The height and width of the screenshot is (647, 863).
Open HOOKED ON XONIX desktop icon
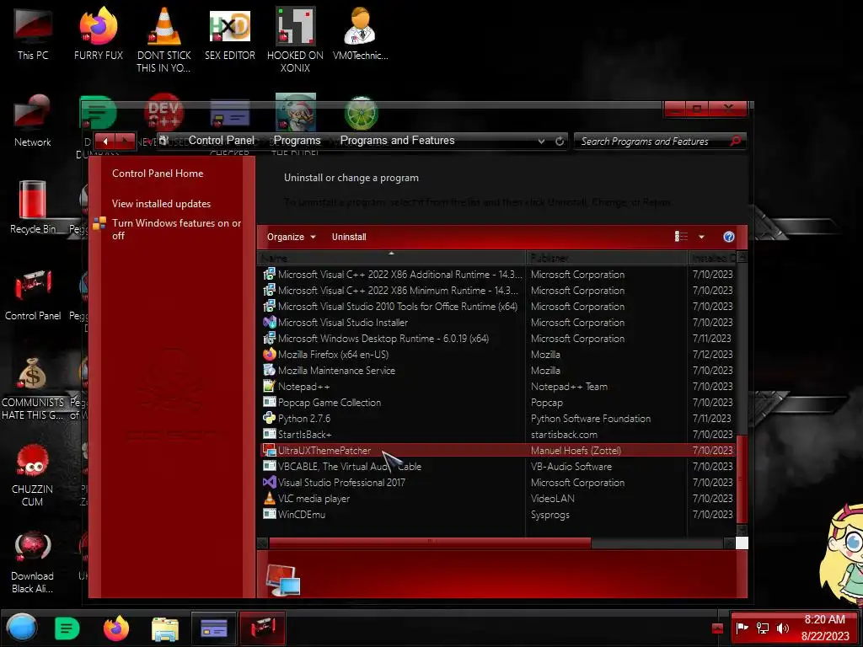[295, 40]
